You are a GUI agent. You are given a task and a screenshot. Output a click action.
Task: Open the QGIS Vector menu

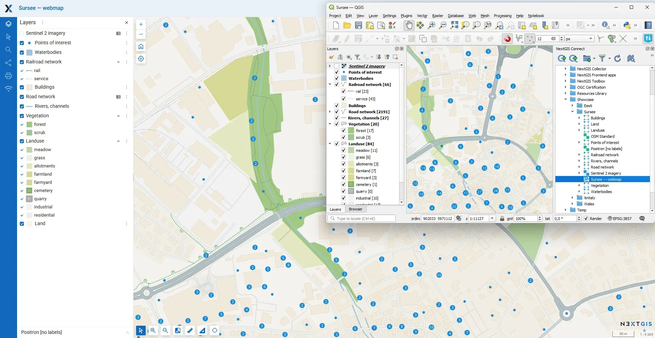click(422, 16)
